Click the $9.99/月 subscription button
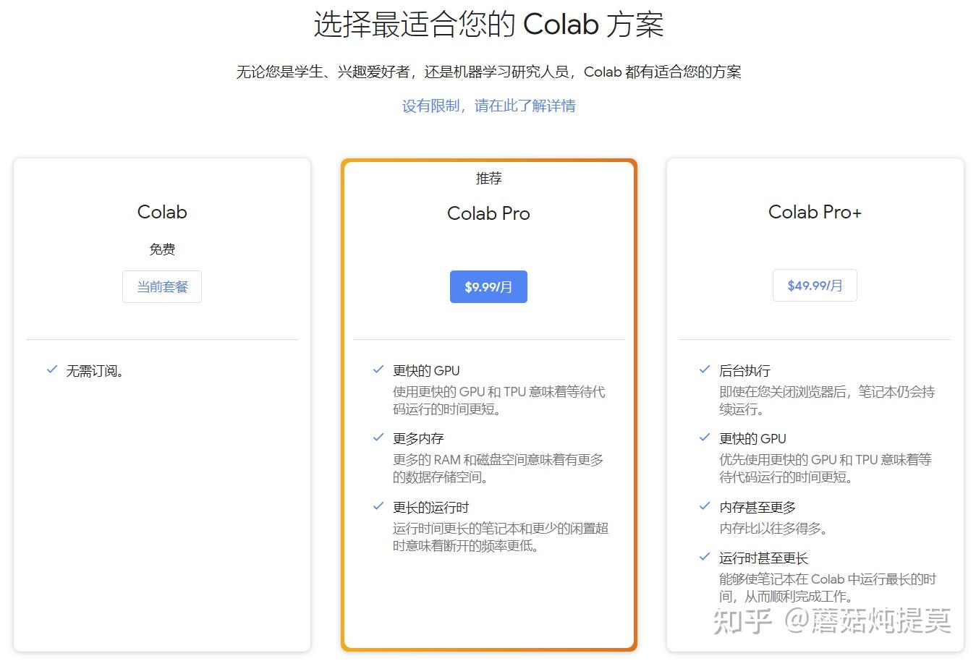This screenshot has width=976, height=661. pos(488,286)
